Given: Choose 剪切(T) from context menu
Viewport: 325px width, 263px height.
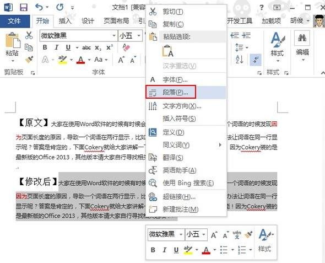Looking at the screenshot, I should [x=187, y=12].
